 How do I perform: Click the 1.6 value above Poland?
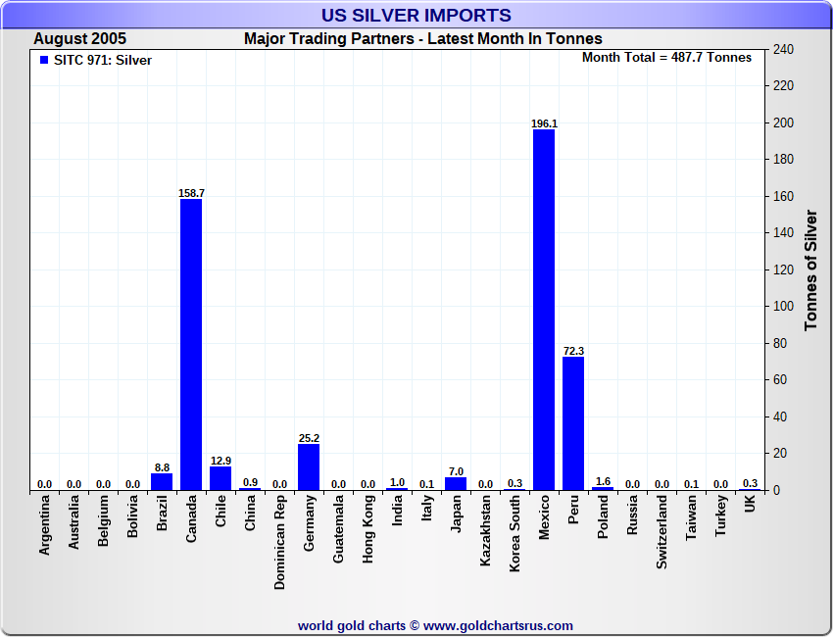tap(603, 481)
